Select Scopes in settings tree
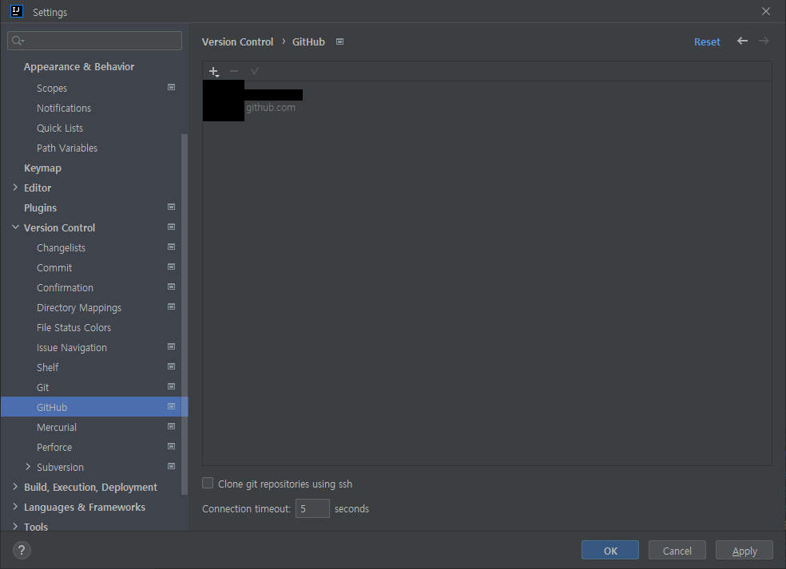Viewport: 786px width, 569px height. tap(52, 88)
